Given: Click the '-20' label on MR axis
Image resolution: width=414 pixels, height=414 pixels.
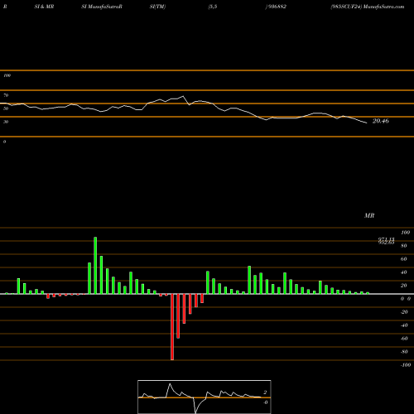Looking at the screenshot, I should pos(404,312).
